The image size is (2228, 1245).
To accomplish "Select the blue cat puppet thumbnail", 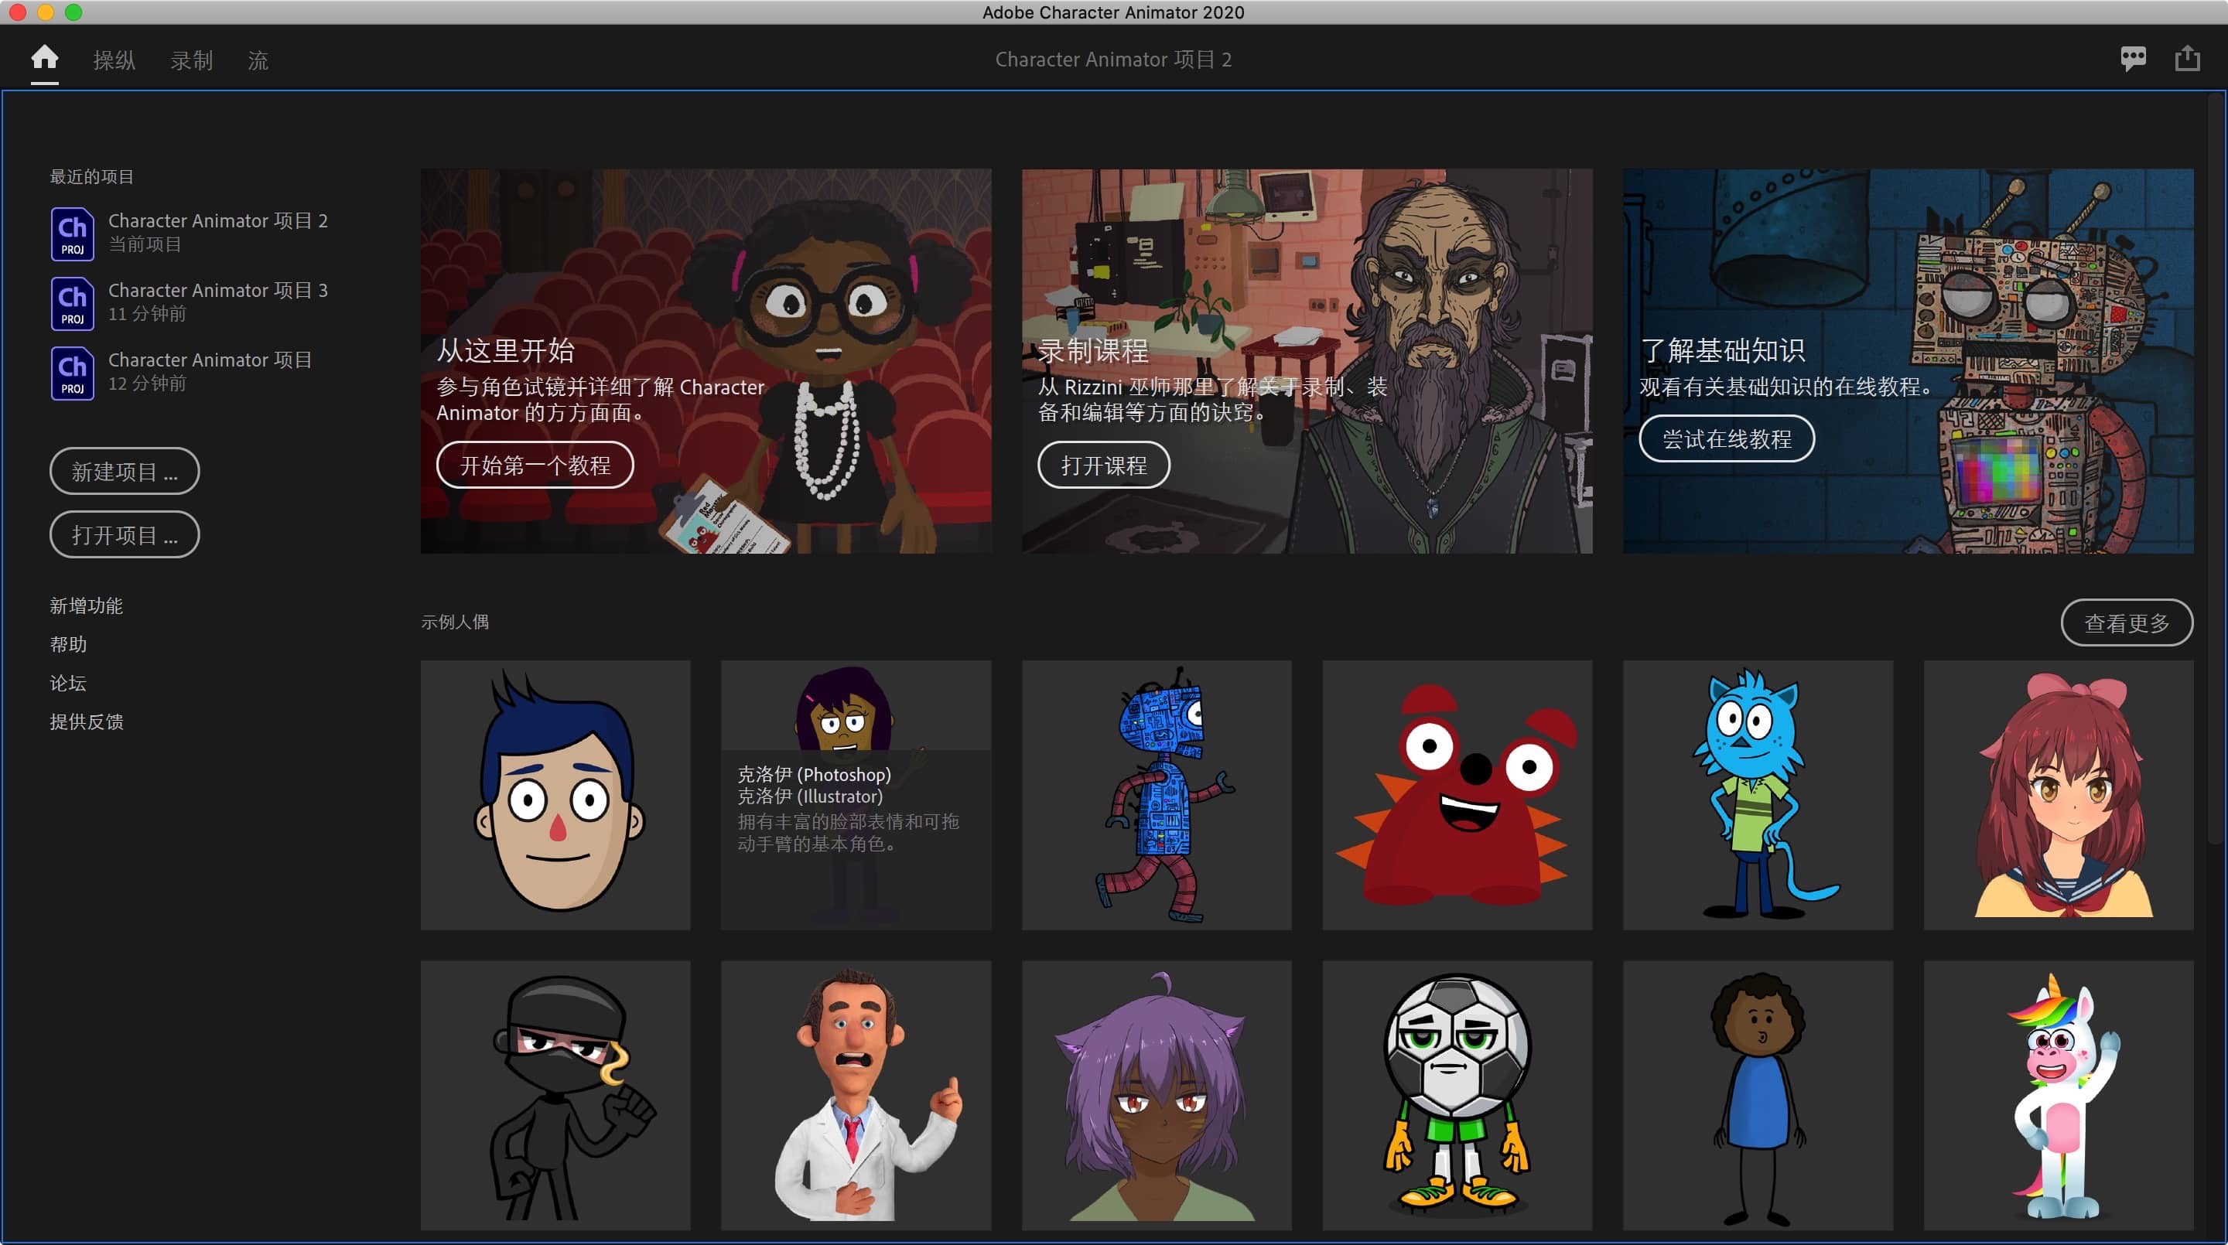I will [1758, 794].
